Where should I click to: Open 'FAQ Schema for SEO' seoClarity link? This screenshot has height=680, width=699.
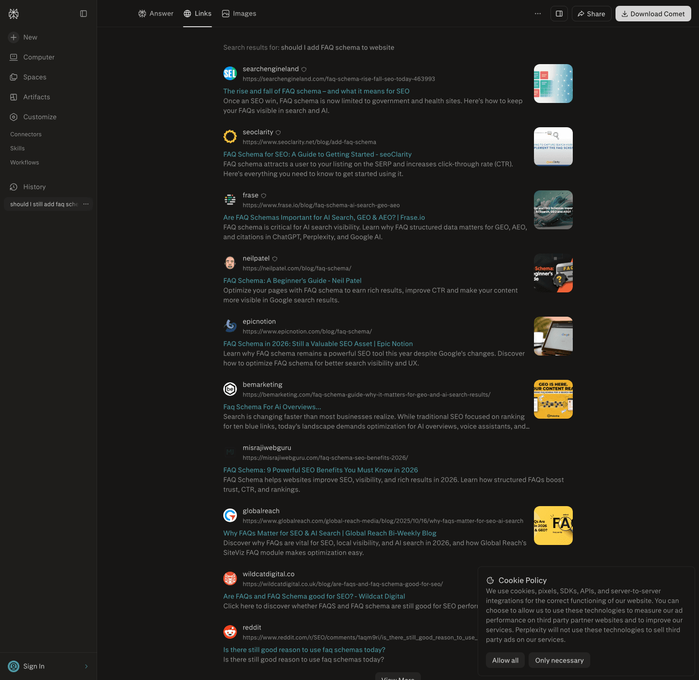[x=317, y=154]
